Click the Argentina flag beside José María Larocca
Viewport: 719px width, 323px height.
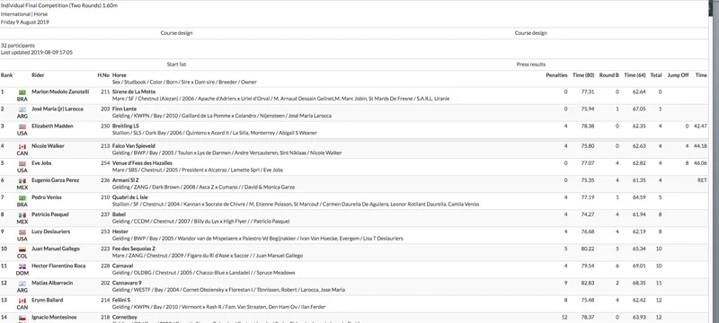(22, 109)
